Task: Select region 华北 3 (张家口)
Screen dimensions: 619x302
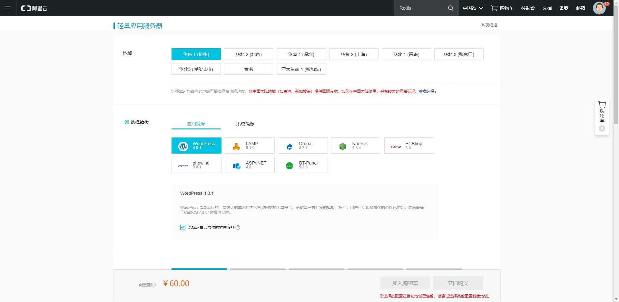Action: [459, 54]
